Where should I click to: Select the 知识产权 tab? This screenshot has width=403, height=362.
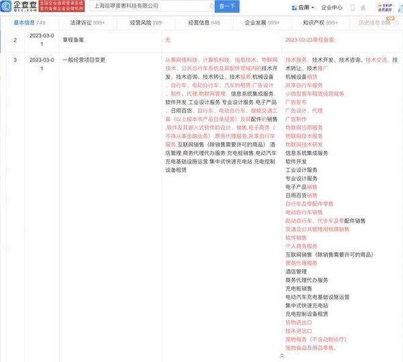tap(320, 23)
